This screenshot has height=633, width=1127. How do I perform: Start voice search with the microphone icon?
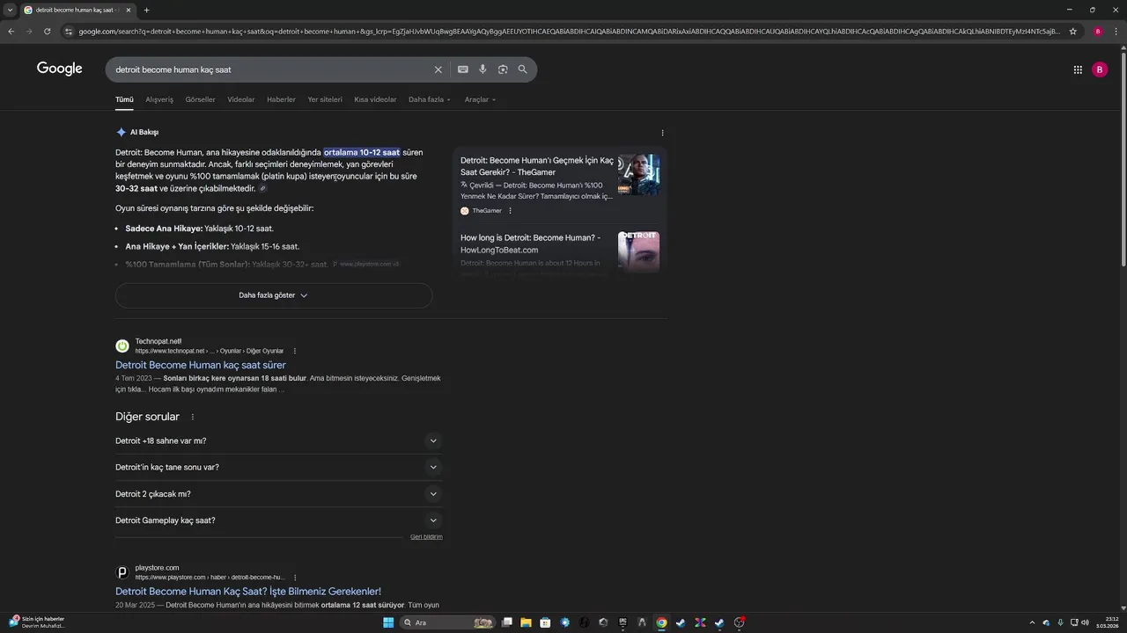482,69
